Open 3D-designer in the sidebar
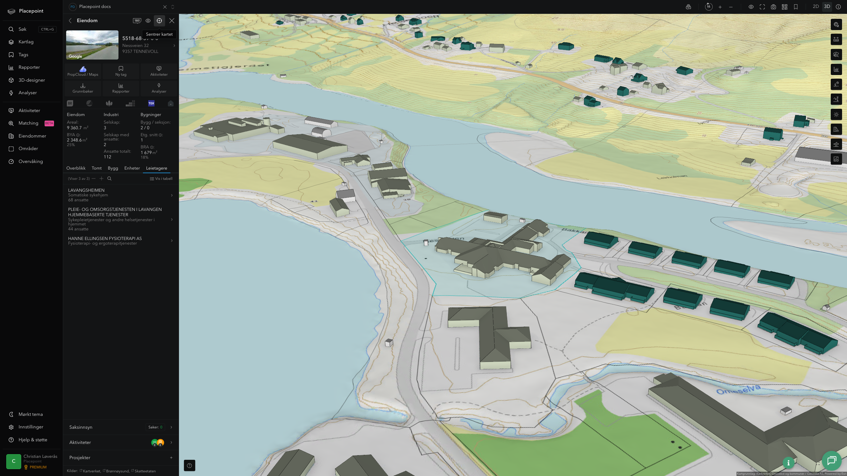 click(31, 80)
